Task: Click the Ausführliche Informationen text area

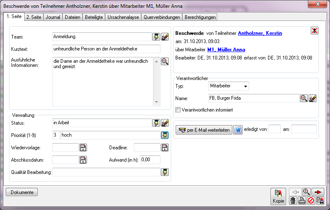Action: coord(103,82)
